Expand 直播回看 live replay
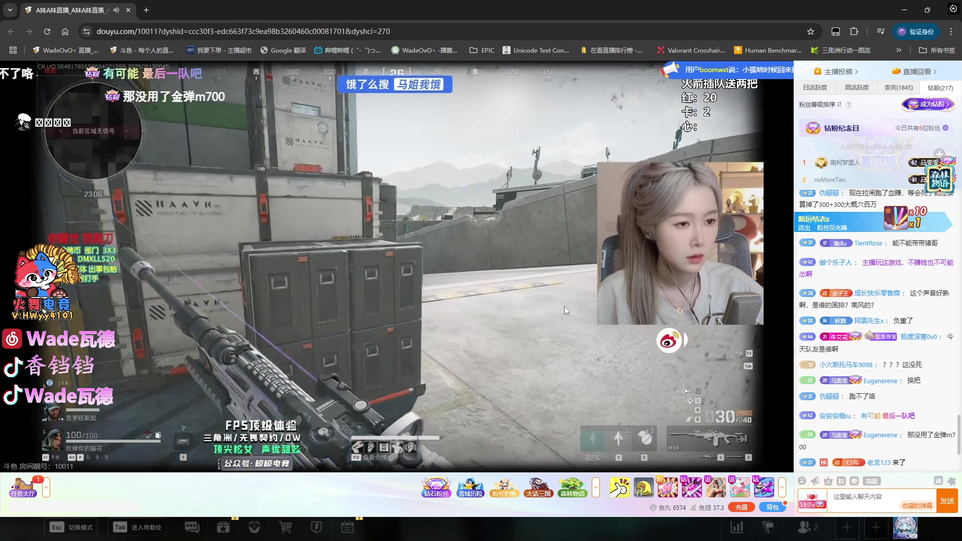962x541 pixels. (x=914, y=72)
